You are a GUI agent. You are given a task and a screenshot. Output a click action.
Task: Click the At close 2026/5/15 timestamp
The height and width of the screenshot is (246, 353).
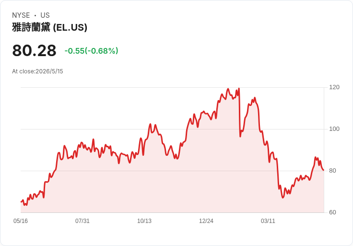point(37,71)
